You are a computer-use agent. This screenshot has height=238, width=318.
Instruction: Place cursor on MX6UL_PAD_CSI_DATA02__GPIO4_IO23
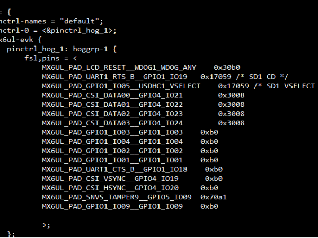[x=112, y=113]
